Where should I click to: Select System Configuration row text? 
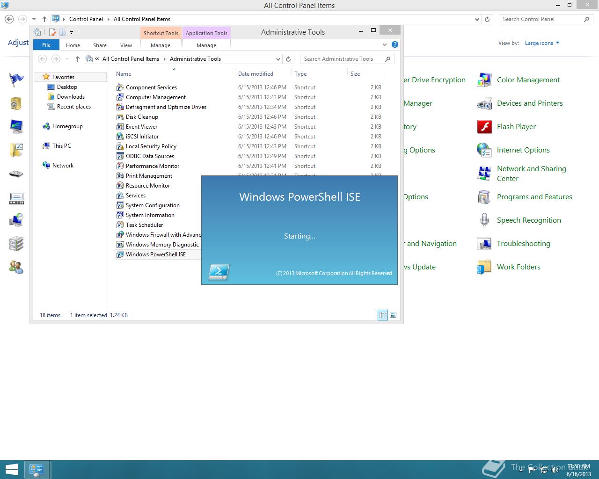coord(153,205)
